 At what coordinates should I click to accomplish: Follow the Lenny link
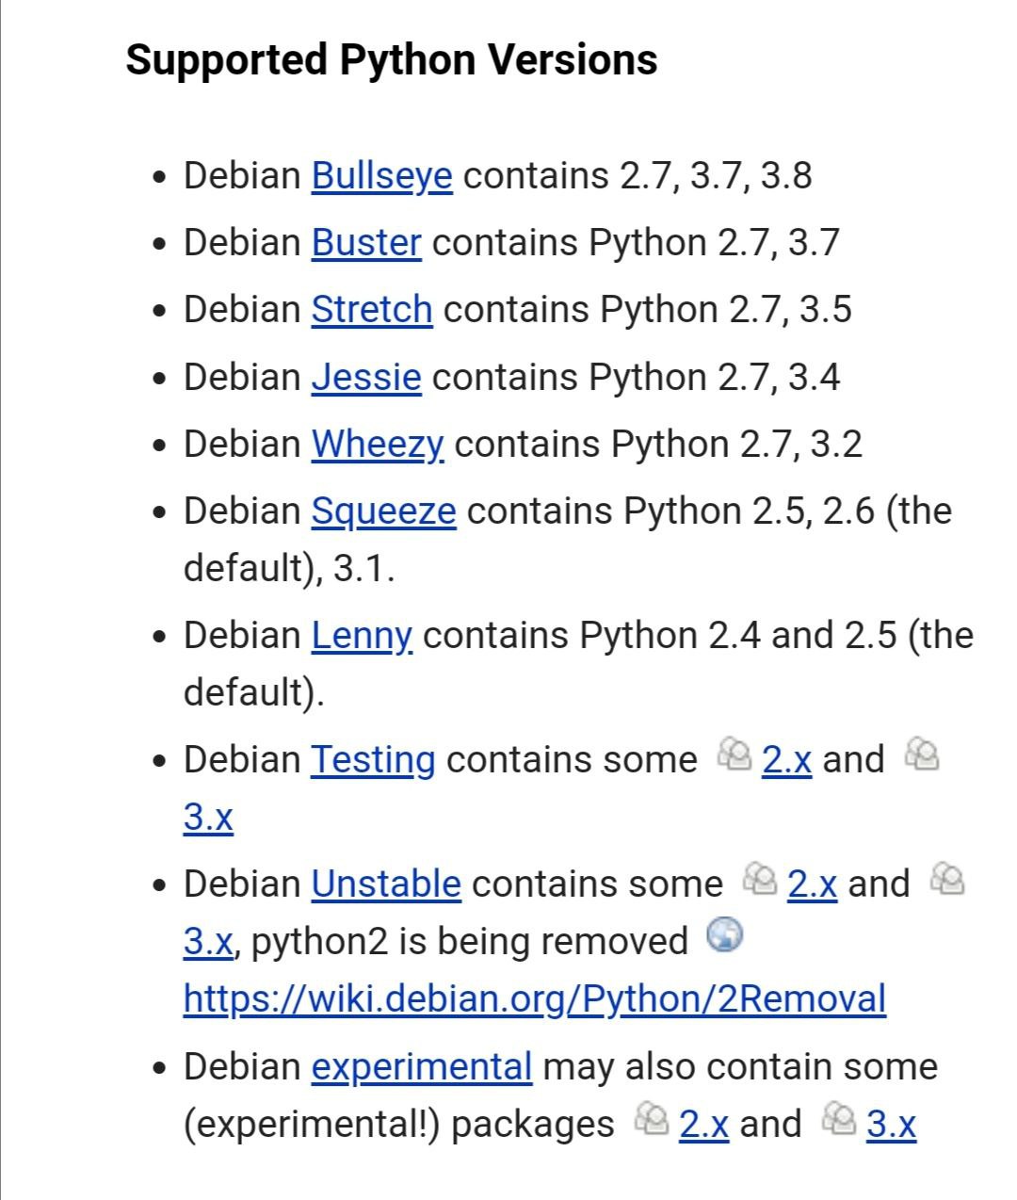coord(362,636)
